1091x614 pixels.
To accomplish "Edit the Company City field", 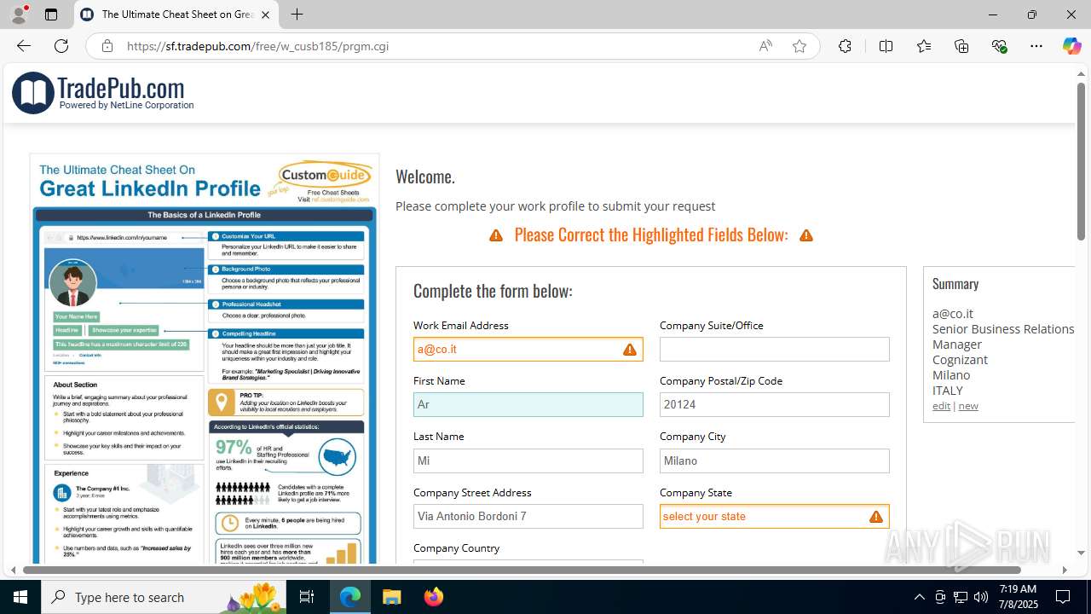I will pyautogui.click(x=774, y=460).
